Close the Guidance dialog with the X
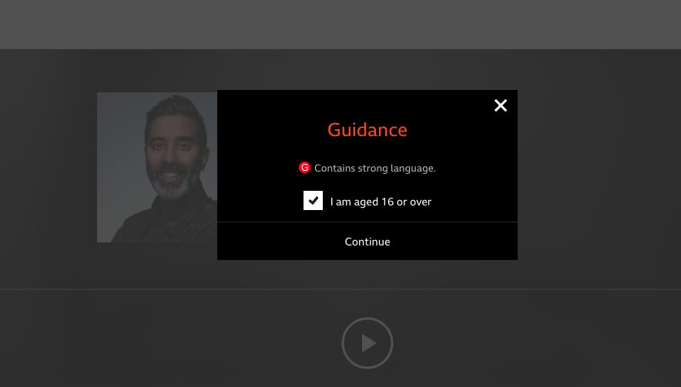This screenshot has height=387, width=681. coord(500,105)
